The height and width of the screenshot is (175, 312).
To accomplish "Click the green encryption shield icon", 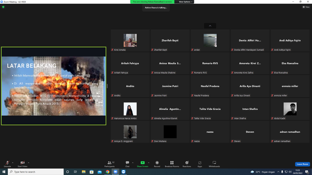I will pyautogui.click(x=3, y=7).
